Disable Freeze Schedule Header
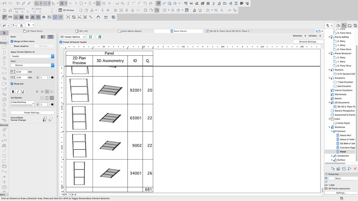Screen dimensions: 358x201 [x=61, y=42]
